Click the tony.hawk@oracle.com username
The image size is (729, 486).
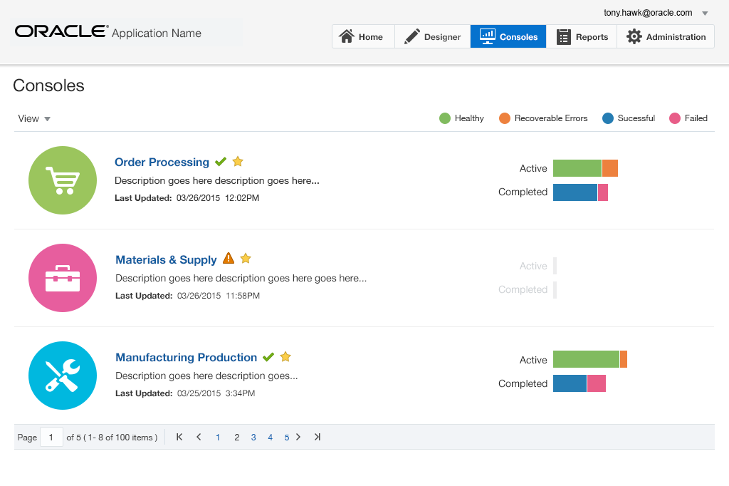pos(648,13)
